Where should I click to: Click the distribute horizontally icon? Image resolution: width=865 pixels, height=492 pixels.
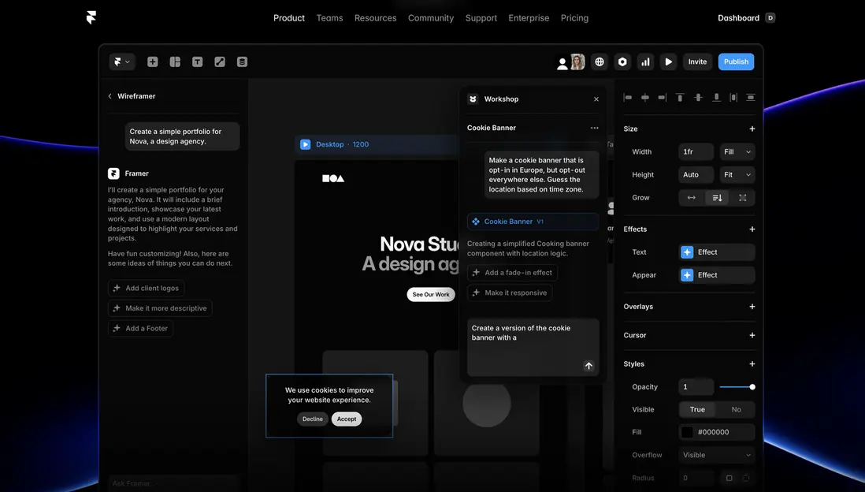(733, 97)
